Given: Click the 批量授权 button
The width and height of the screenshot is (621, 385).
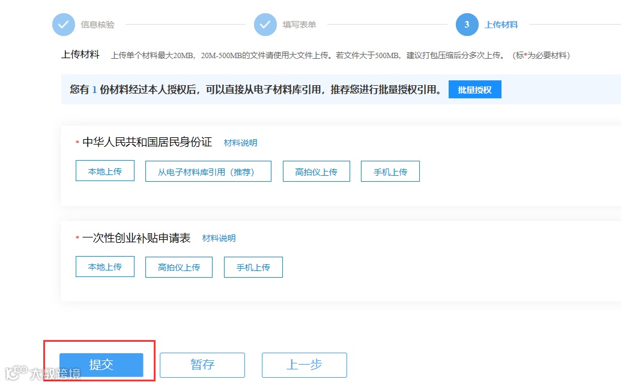Looking at the screenshot, I should 475,90.
